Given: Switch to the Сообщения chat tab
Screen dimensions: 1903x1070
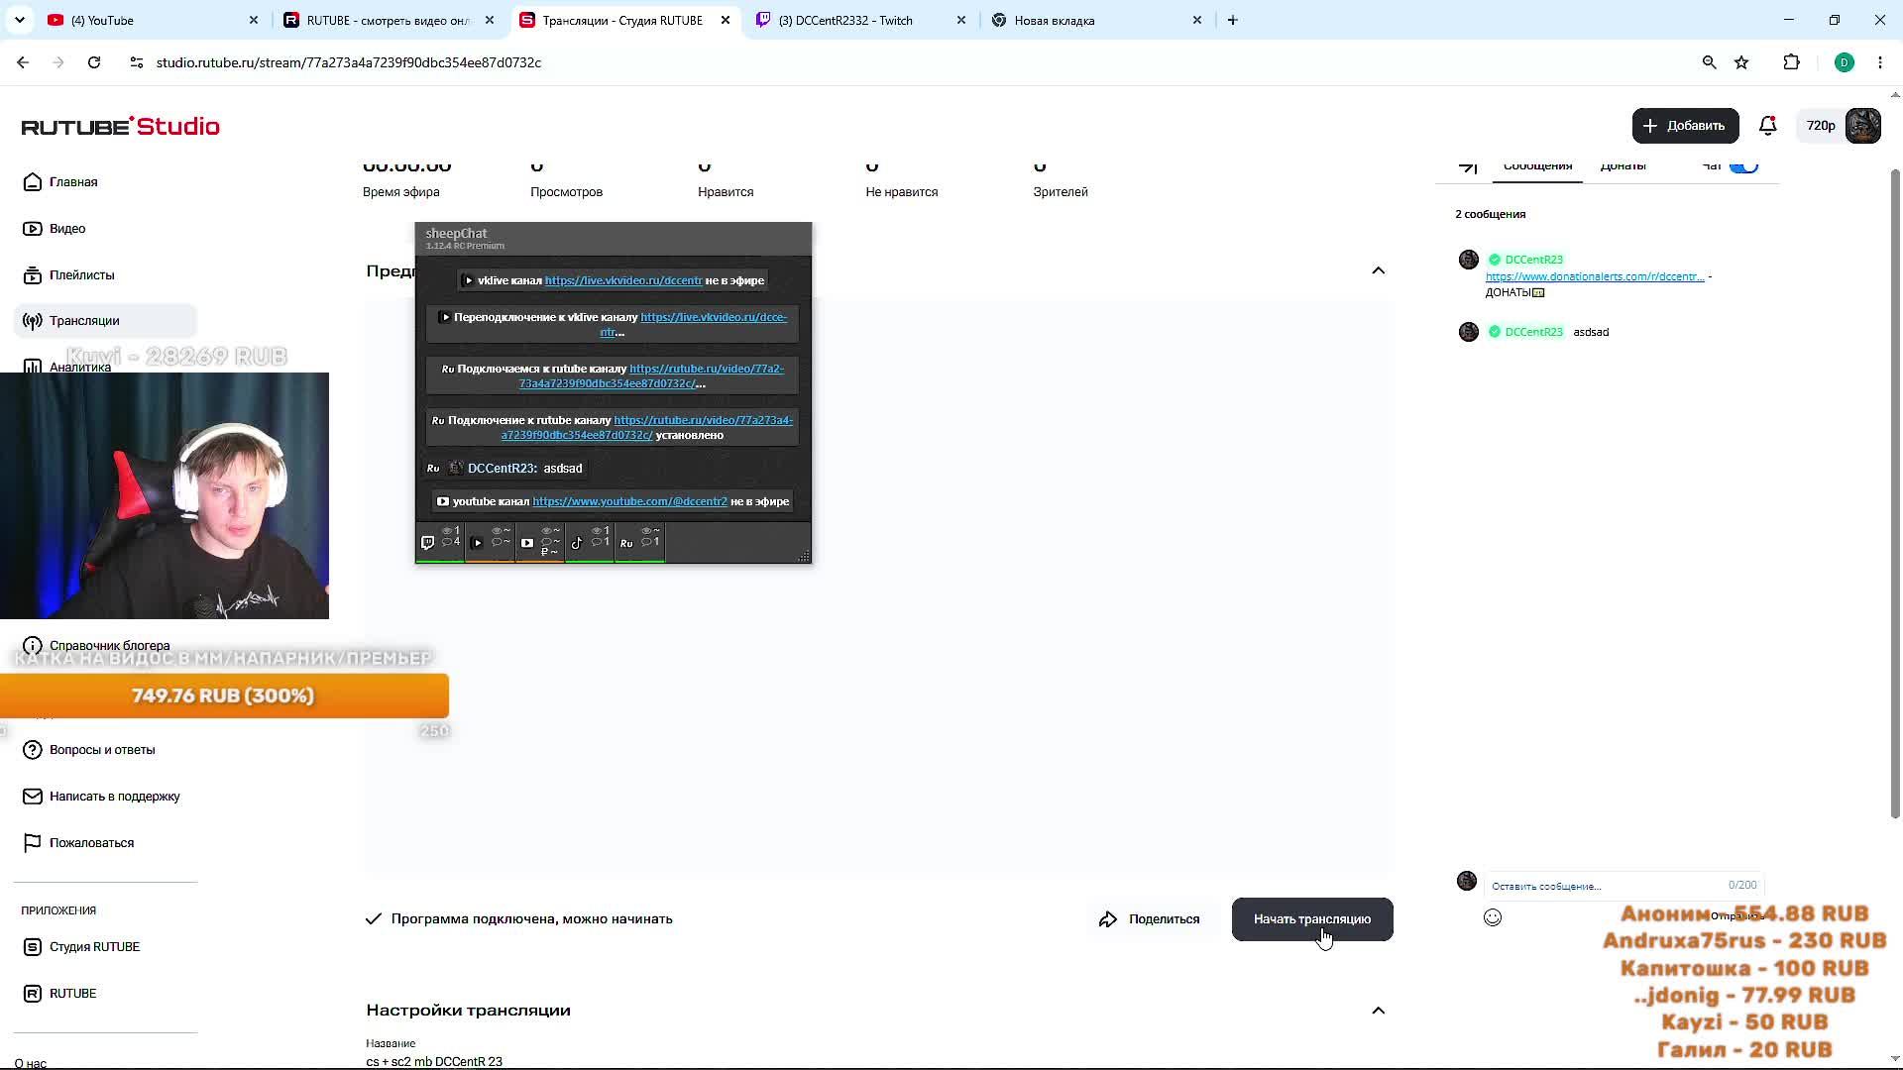Looking at the screenshot, I should (1537, 166).
